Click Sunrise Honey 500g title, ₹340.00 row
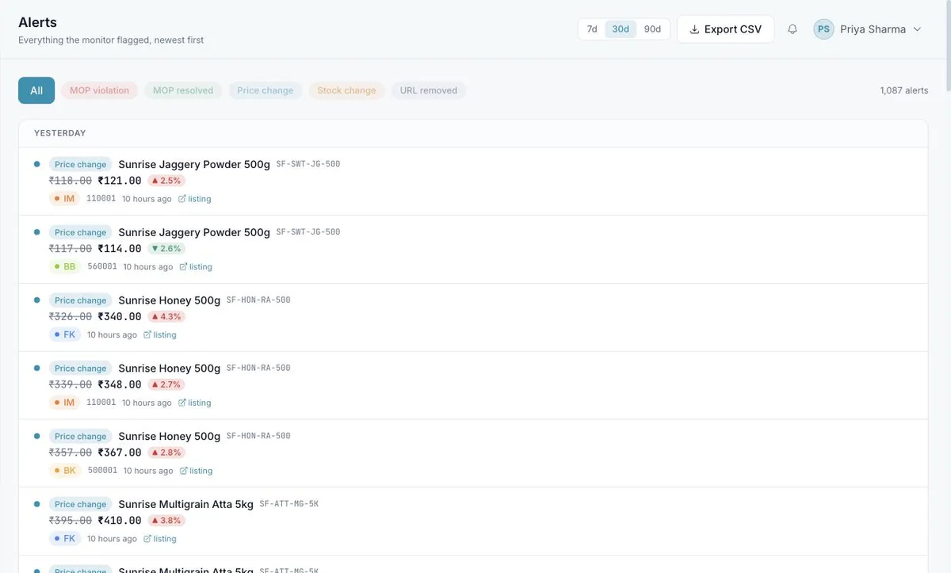Image resolution: width=951 pixels, height=573 pixels. 170,300
